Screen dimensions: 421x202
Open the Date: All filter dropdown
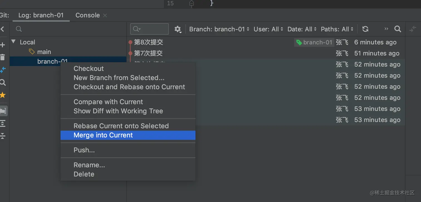302,29
